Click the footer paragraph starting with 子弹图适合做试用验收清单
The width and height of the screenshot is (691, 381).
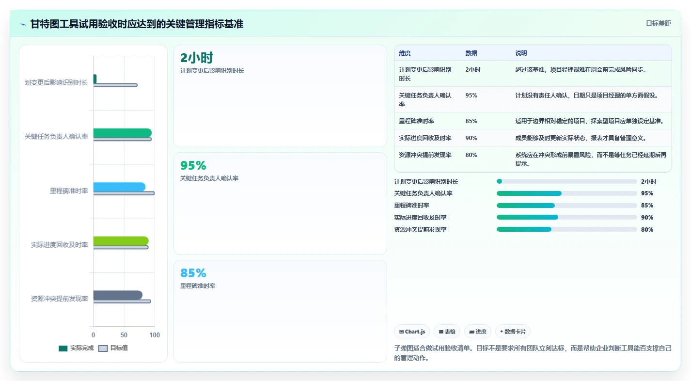[x=533, y=353]
